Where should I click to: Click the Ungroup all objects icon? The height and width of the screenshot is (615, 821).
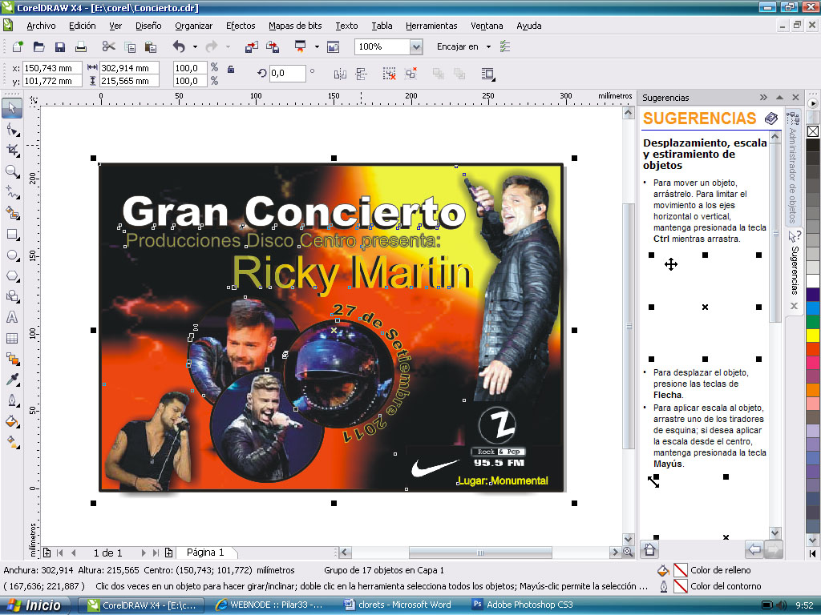pos(412,74)
